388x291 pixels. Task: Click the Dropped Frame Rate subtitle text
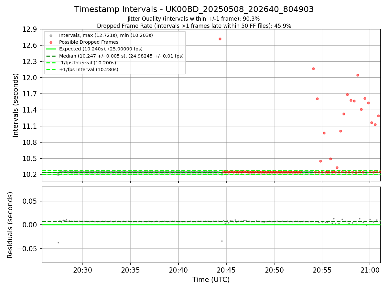[194, 26]
